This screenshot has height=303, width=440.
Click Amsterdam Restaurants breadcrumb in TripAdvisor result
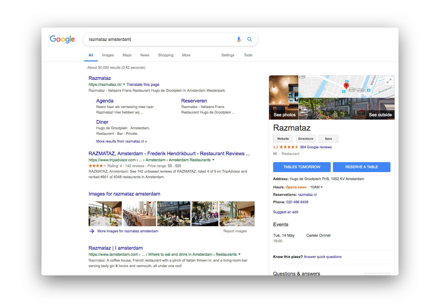tap(190, 160)
